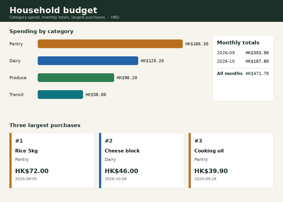Click the 2026-10 month label
This screenshot has width=283, height=202.
coord(226,61)
